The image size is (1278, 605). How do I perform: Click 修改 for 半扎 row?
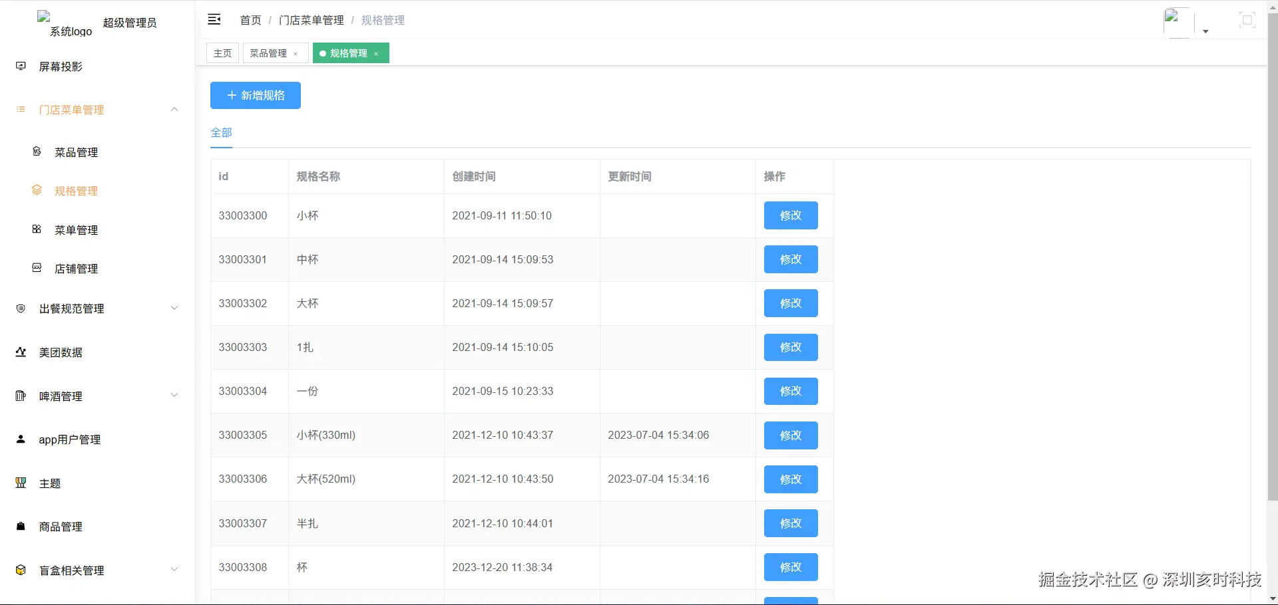791,523
